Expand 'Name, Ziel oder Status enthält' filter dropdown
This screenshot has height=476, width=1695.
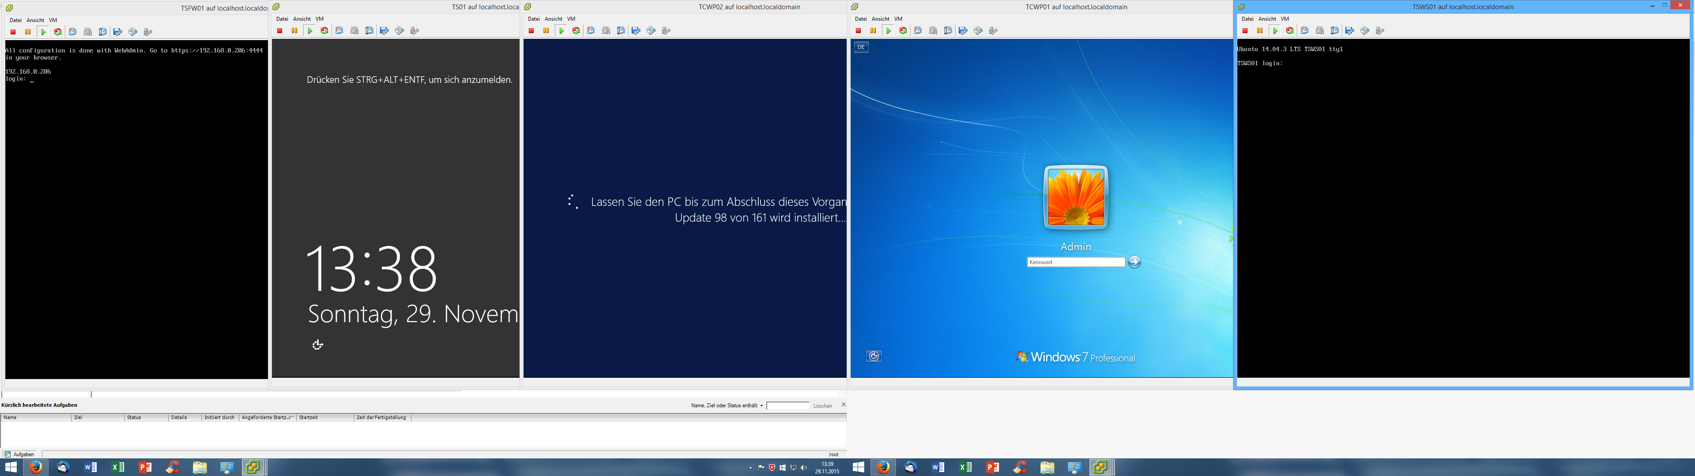pyautogui.click(x=761, y=405)
